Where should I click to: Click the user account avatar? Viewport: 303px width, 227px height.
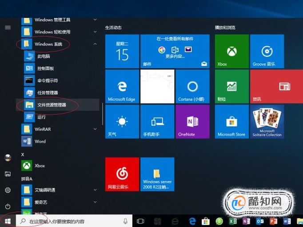(8, 158)
